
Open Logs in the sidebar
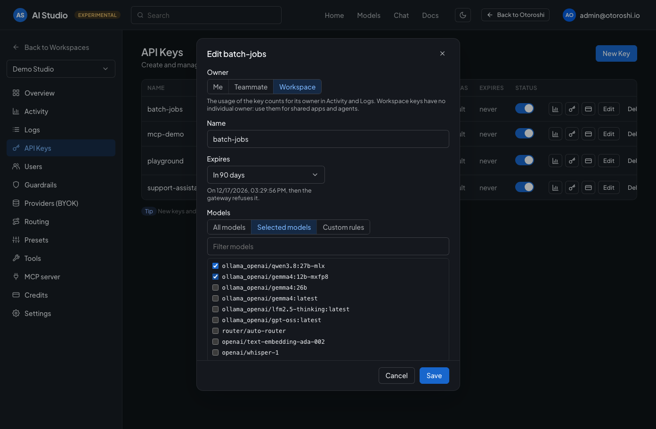(x=61, y=130)
